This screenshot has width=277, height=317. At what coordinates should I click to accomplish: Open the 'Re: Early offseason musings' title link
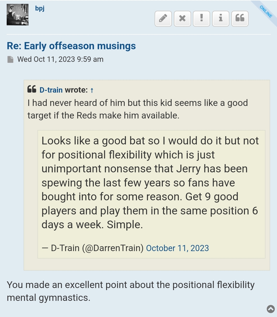tap(71, 46)
